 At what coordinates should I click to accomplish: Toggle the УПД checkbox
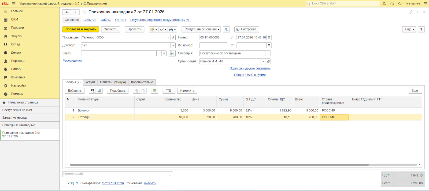click(x=64, y=184)
